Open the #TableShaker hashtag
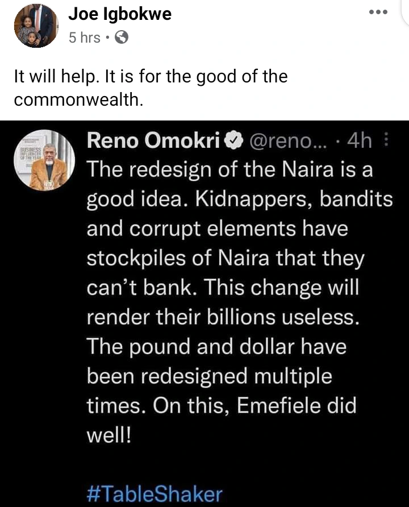409x507 pixels. pyautogui.click(x=154, y=493)
